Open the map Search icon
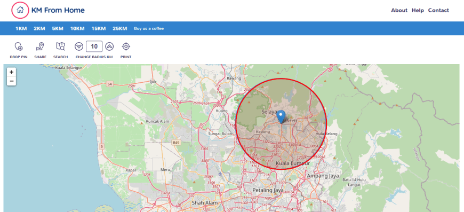Image resolution: width=464 pixels, height=212 pixels. [x=60, y=46]
